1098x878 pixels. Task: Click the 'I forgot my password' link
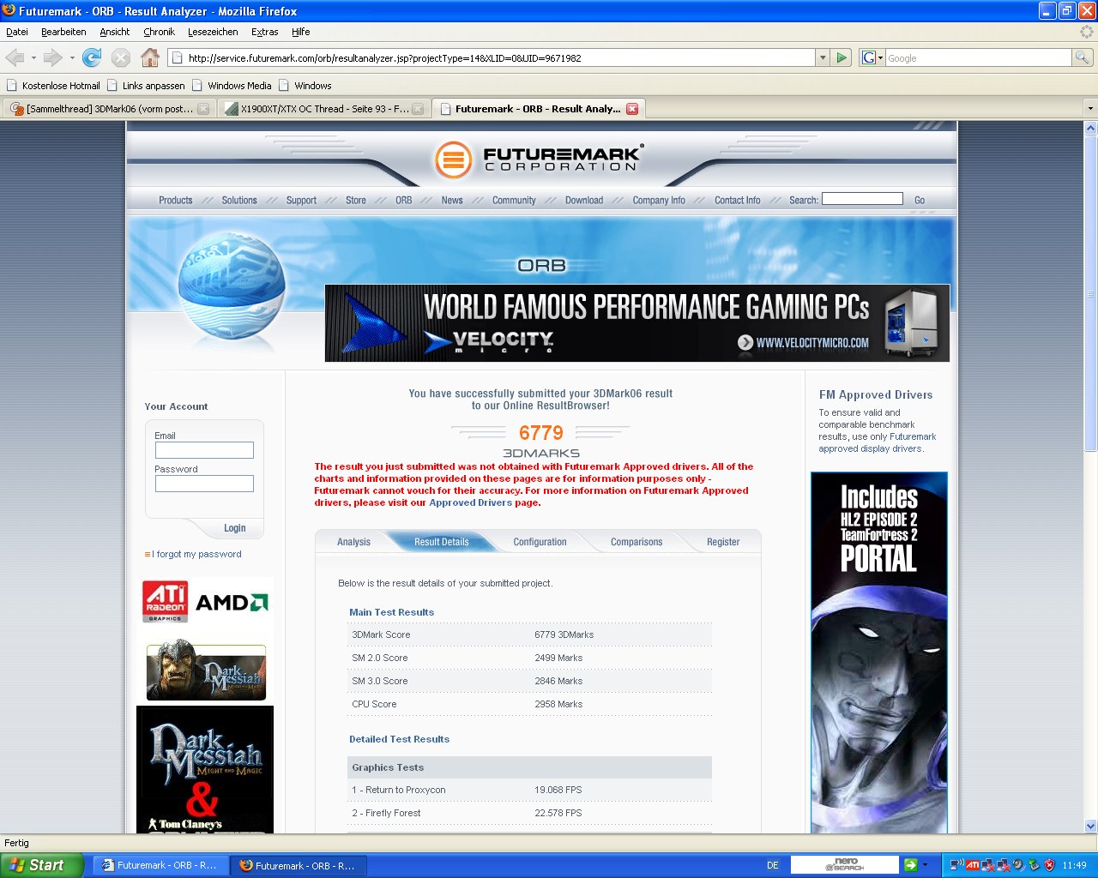point(196,554)
